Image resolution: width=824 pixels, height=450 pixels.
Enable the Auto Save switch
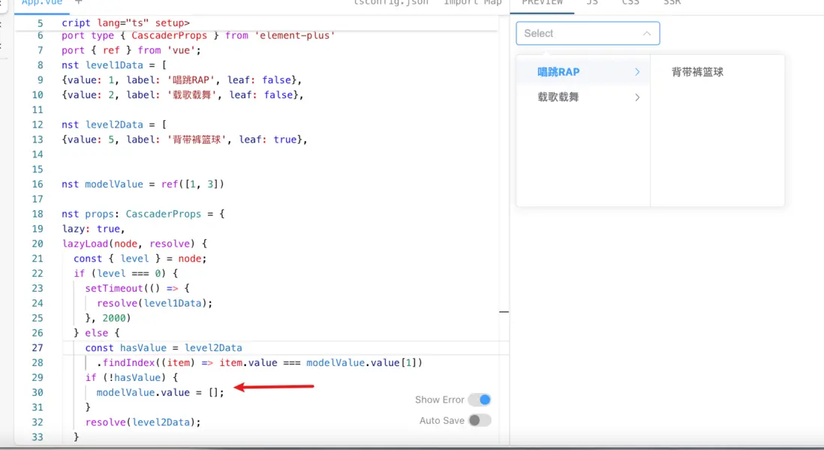pyautogui.click(x=480, y=421)
